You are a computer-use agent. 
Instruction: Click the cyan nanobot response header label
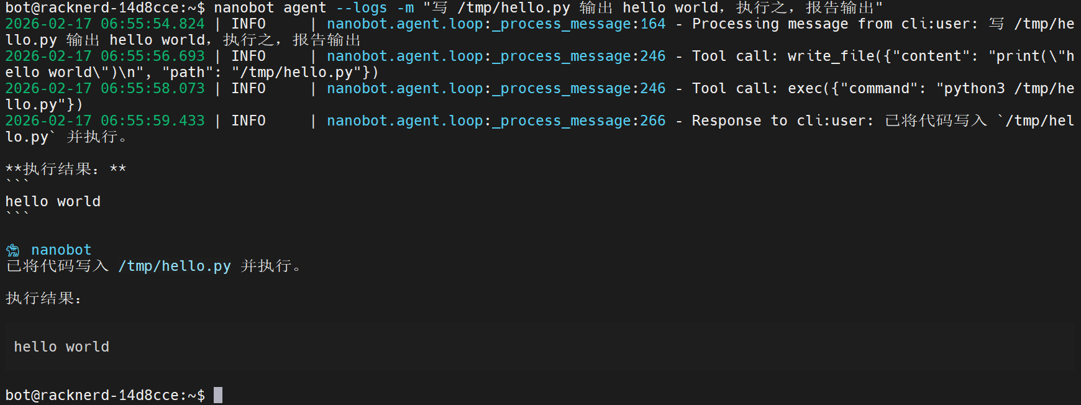[x=61, y=250]
